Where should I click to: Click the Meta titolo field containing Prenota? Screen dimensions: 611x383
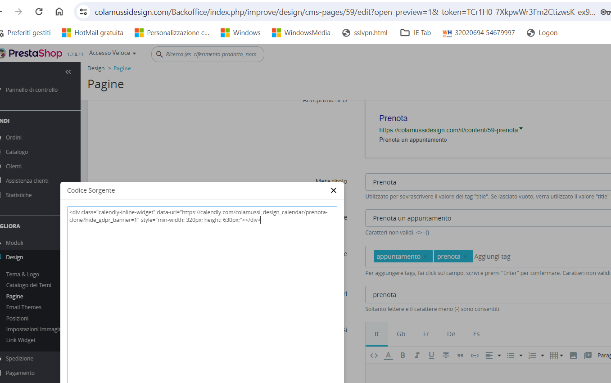coord(488,182)
